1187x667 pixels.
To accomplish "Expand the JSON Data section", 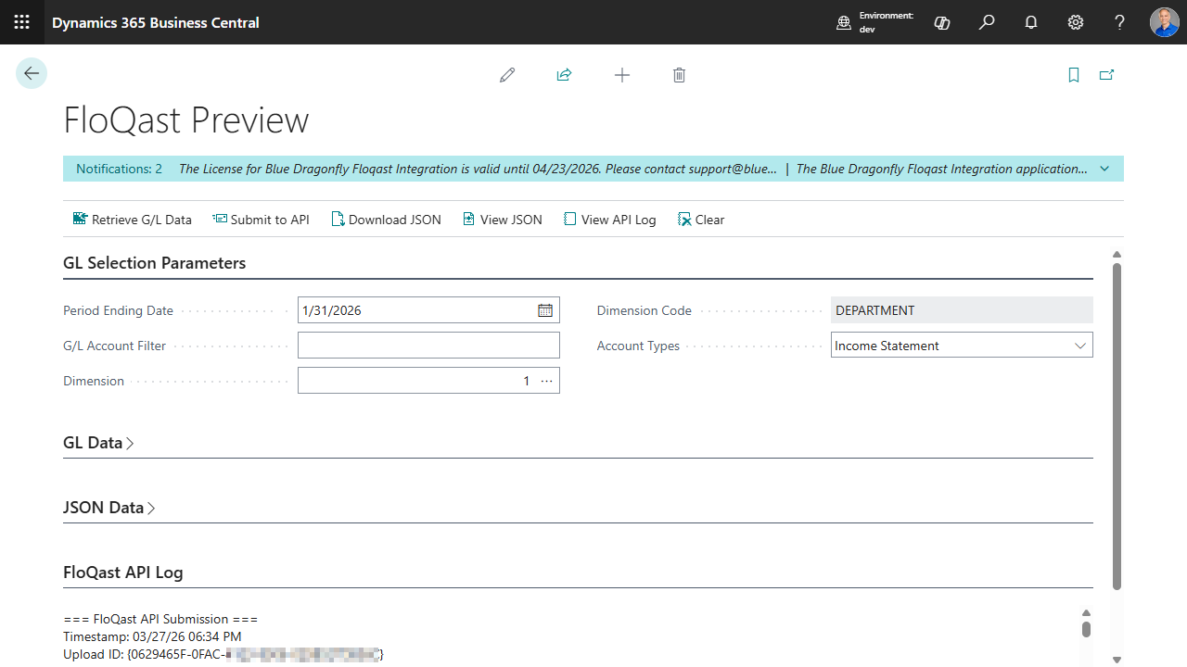I will click(x=109, y=508).
